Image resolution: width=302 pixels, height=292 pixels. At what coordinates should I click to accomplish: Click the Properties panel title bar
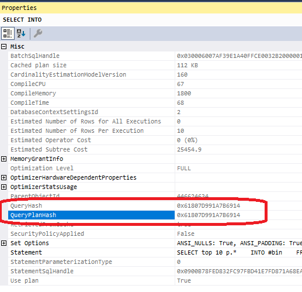pyautogui.click(x=151, y=8)
